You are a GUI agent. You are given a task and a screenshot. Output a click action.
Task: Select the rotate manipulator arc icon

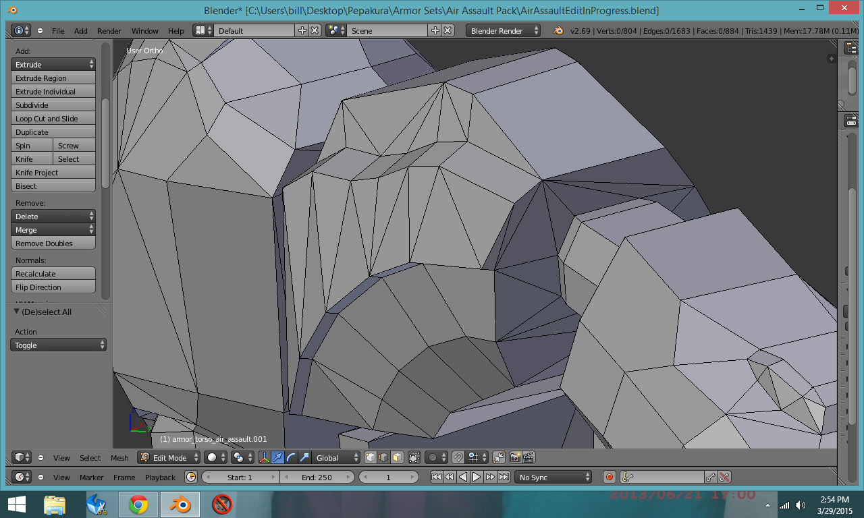pos(291,457)
